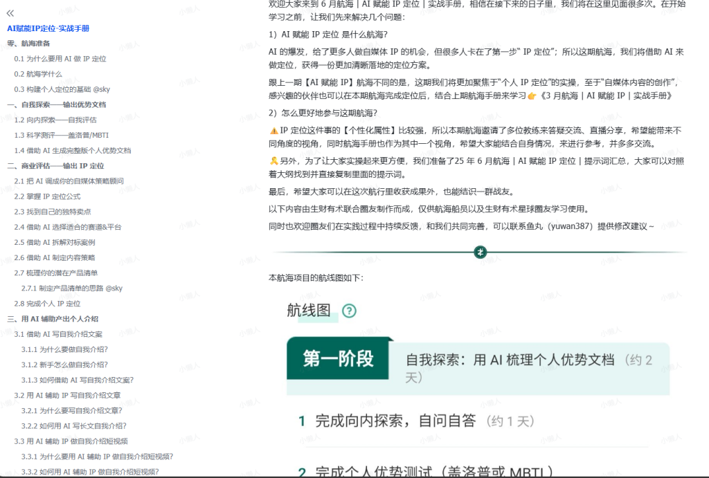This screenshot has height=478, width=709.
Task: Go to 3.2.1 为什么要写自我介绍文章?
Action: pyautogui.click(x=71, y=411)
